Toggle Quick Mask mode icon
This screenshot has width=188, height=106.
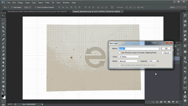[3, 101]
